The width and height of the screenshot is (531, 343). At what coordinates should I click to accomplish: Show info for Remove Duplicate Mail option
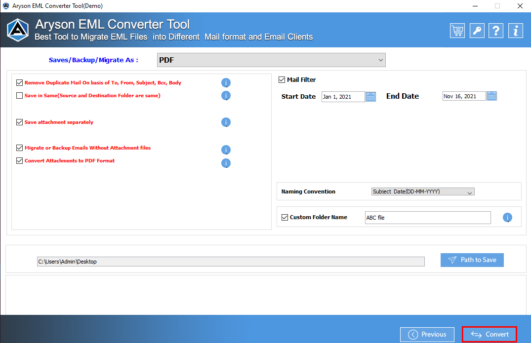tap(226, 82)
